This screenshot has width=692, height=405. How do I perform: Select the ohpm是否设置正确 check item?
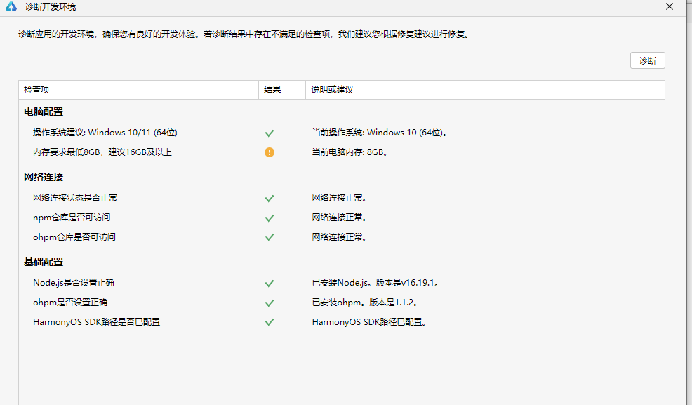click(x=70, y=303)
